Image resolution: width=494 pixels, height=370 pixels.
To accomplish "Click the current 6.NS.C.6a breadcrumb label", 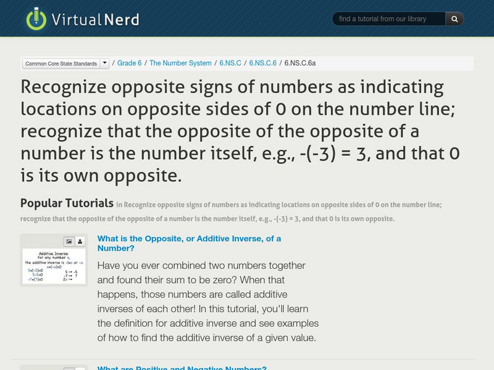I will [x=300, y=63].
